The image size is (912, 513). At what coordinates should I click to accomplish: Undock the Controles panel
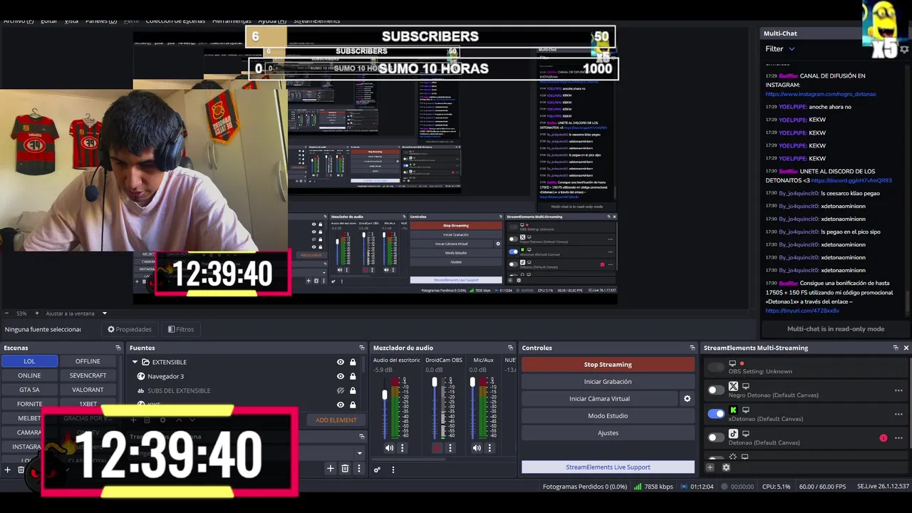point(692,348)
